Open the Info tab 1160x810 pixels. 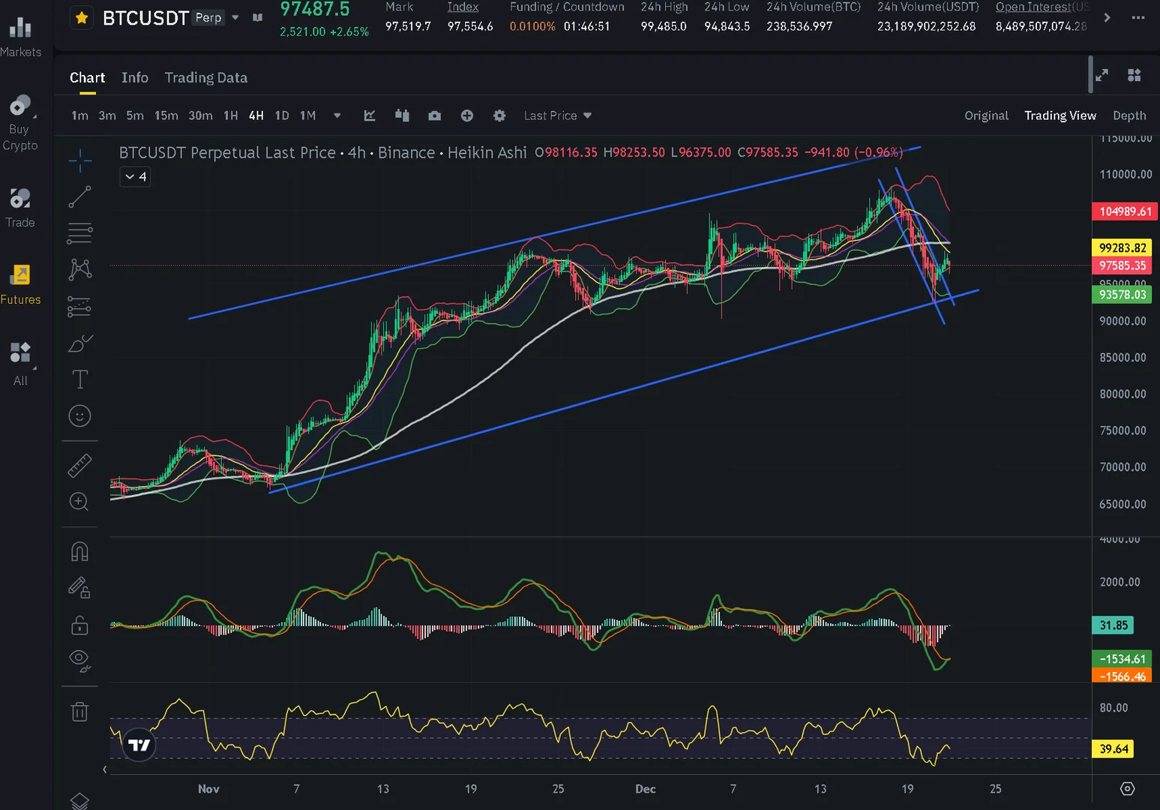pyautogui.click(x=135, y=78)
